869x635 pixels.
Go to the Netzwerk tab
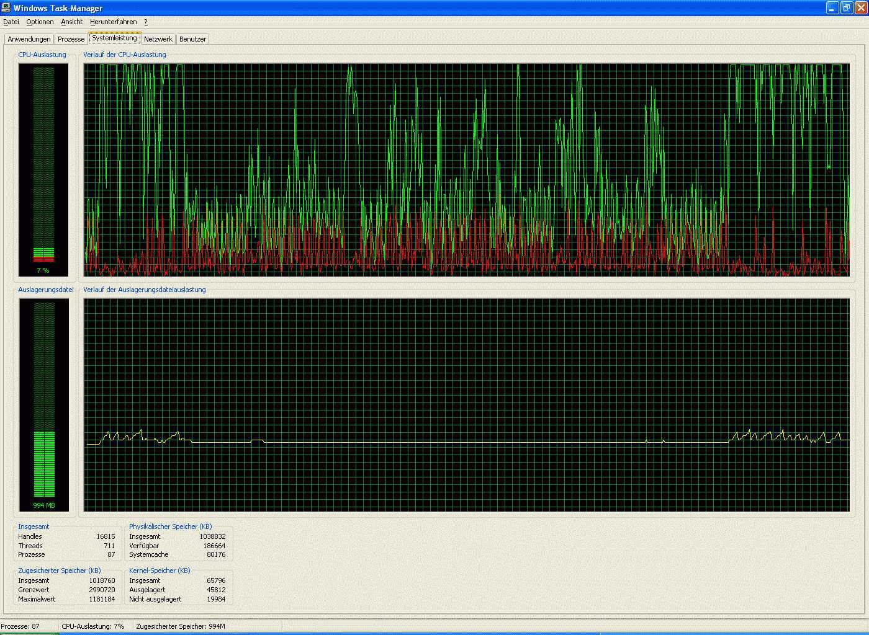click(x=158, y=39)
